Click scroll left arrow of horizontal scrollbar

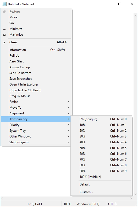coord(2,198)
